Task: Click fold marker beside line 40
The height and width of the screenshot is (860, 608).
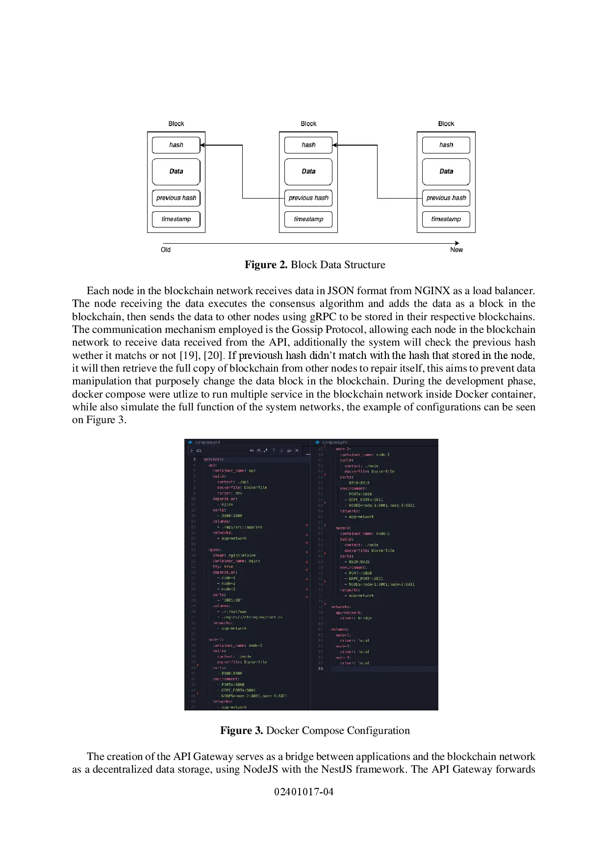Action: [x=198, y=665]
